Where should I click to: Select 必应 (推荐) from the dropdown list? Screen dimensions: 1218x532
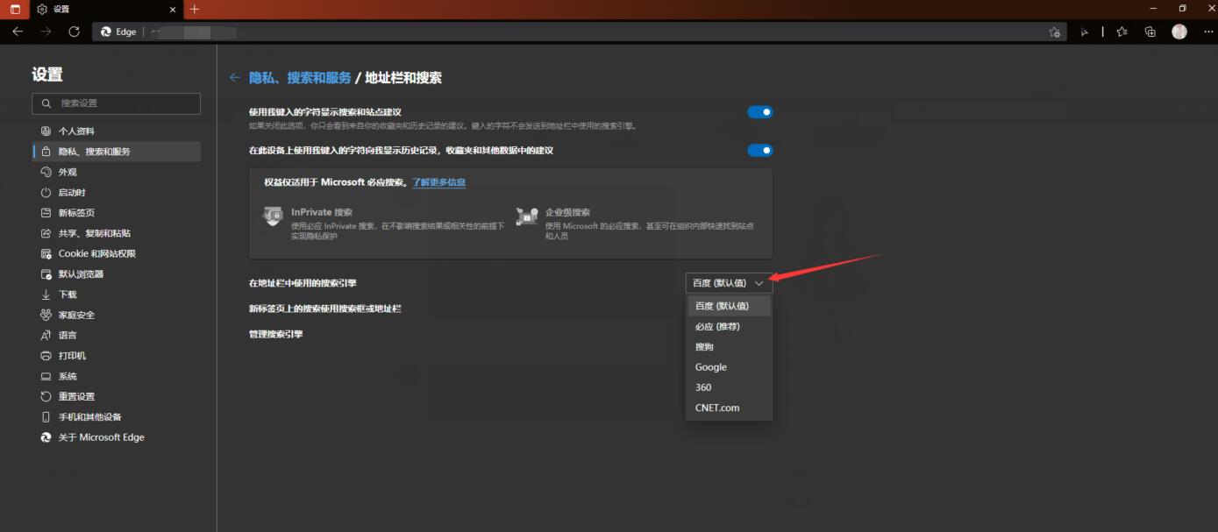pyautogui.click(x=729, y=326)
